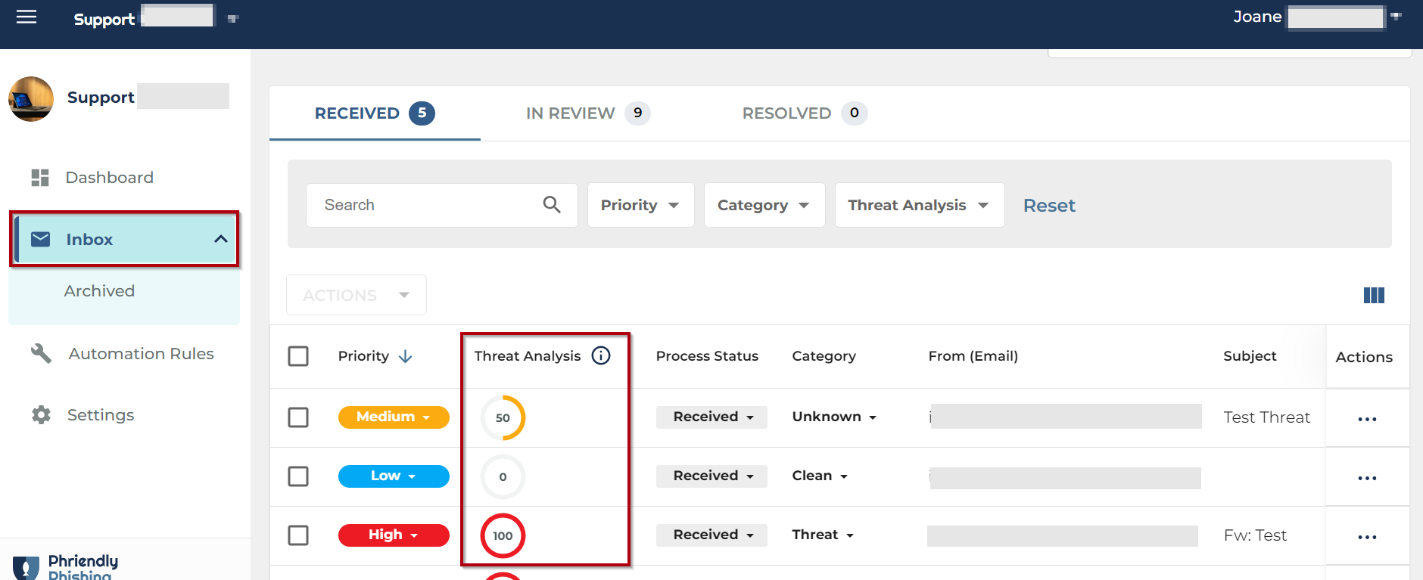Open the Fw: Test subject

[x=1255, y=535]
